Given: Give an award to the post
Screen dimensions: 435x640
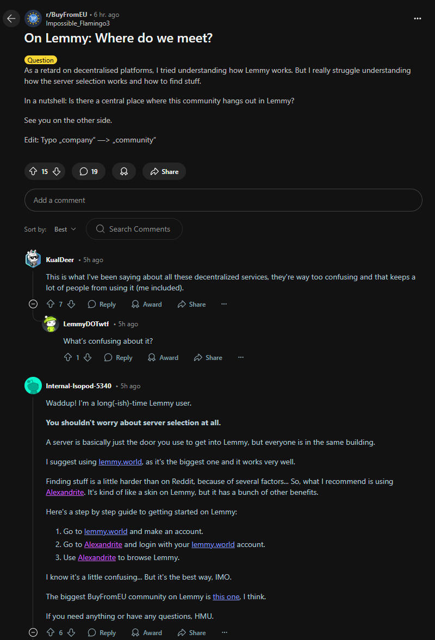Looking at the screenshot, I should pyautogui.click(x=124, y=171).
